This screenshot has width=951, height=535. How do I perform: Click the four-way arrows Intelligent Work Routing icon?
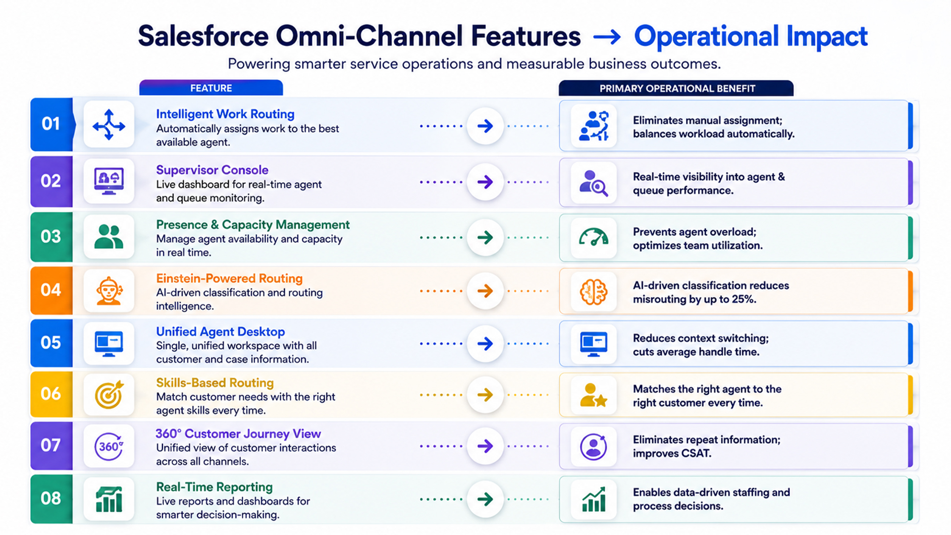(109, 125)
